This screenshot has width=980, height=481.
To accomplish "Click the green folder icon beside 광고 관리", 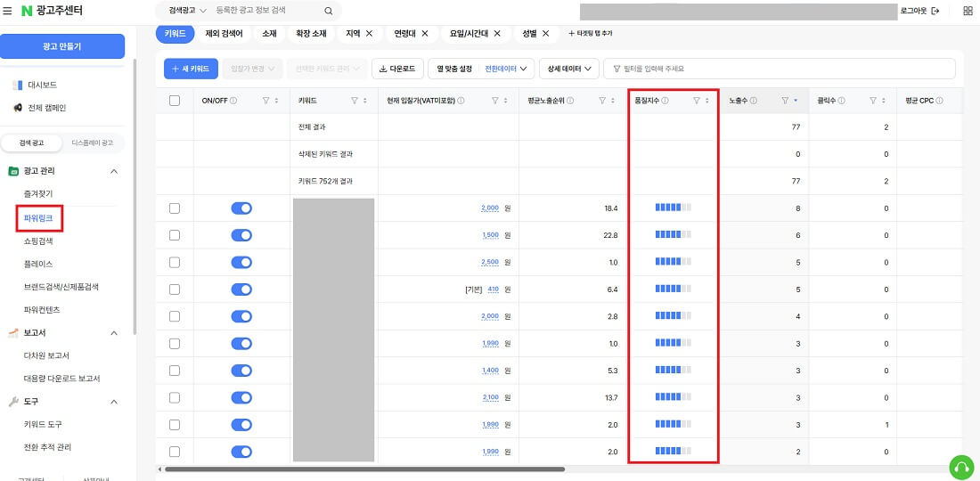I will click(x=13, y=170).
